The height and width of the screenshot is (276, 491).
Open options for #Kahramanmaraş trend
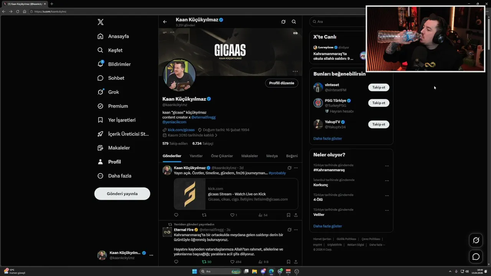pyautogui.click(x=387, y=166)
